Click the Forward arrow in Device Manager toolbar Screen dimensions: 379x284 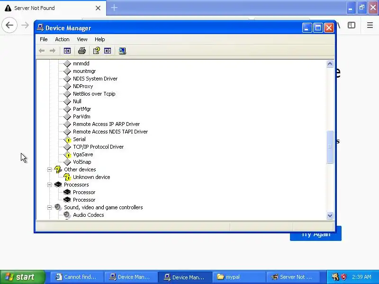coord(52,51)
